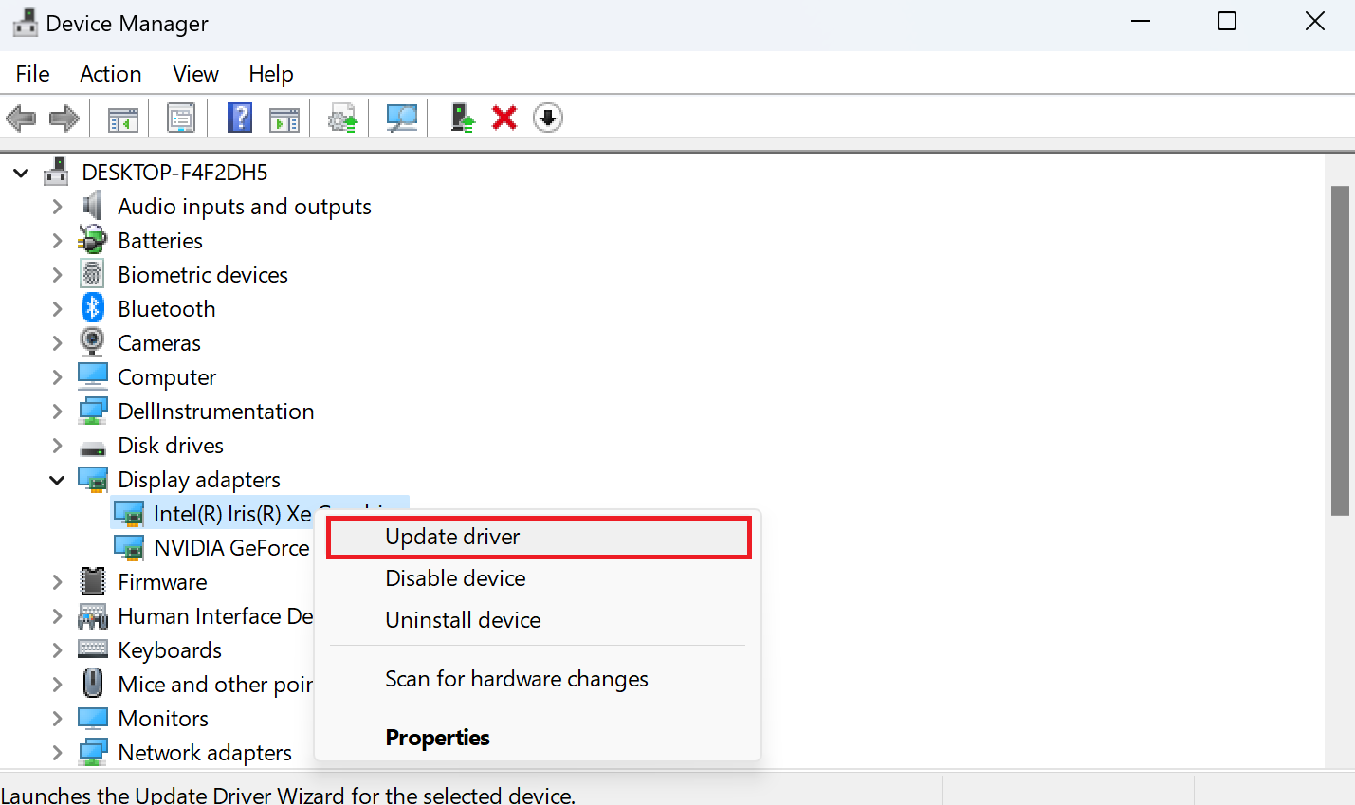The image size is (1355, 805).
Task: Collapse the Display adapters category
Action: click(57, 479)
